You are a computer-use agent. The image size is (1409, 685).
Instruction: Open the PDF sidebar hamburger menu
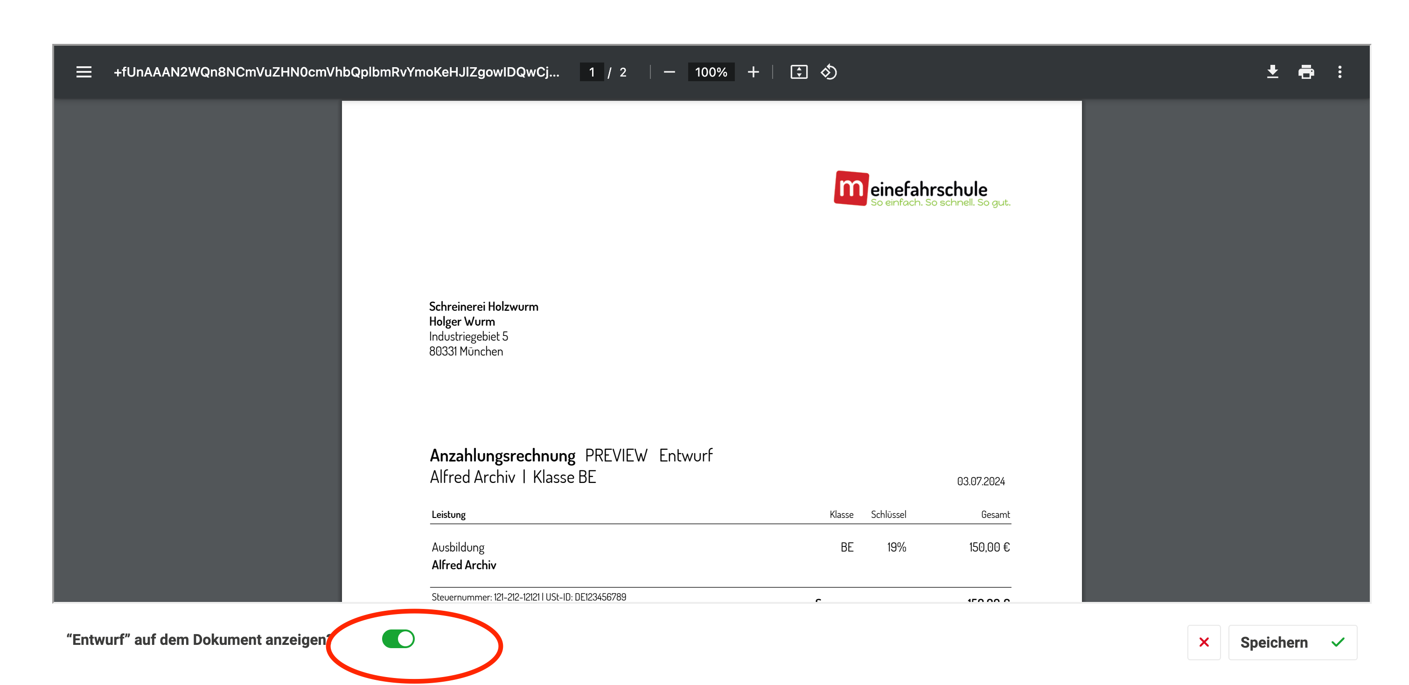tap(84, 72)
